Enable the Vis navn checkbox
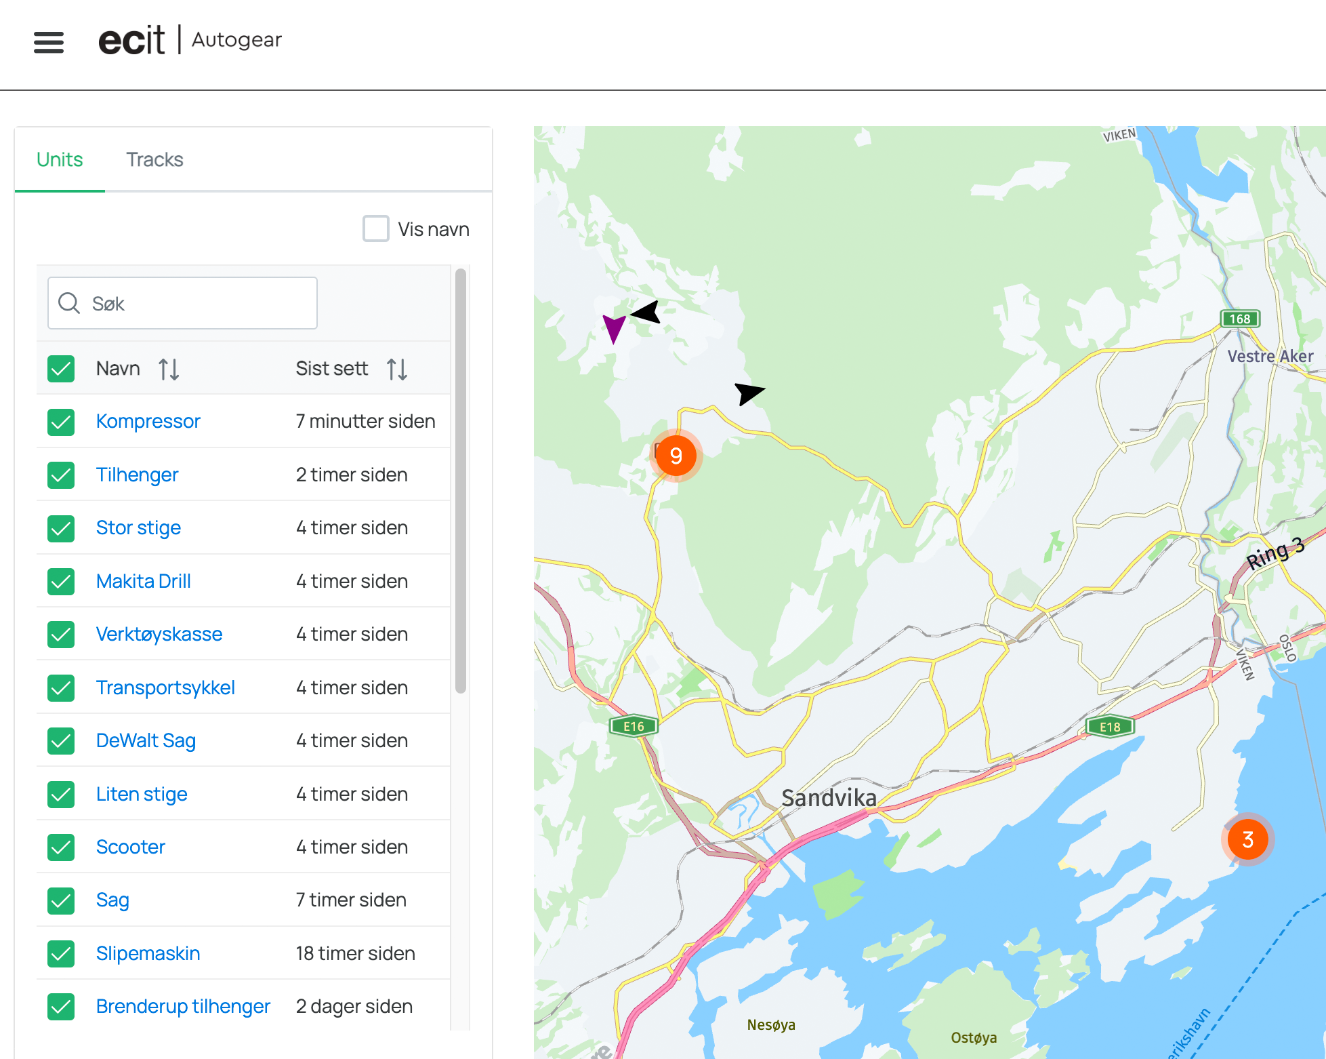The height and width of the screenshot is (1059, 1326). pos(376,228)
